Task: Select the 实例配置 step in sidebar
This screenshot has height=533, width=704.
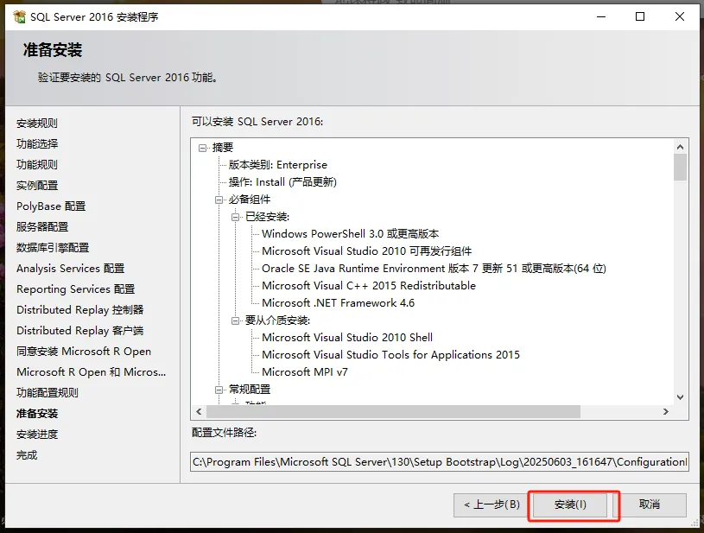Action: tap(37, 185)
